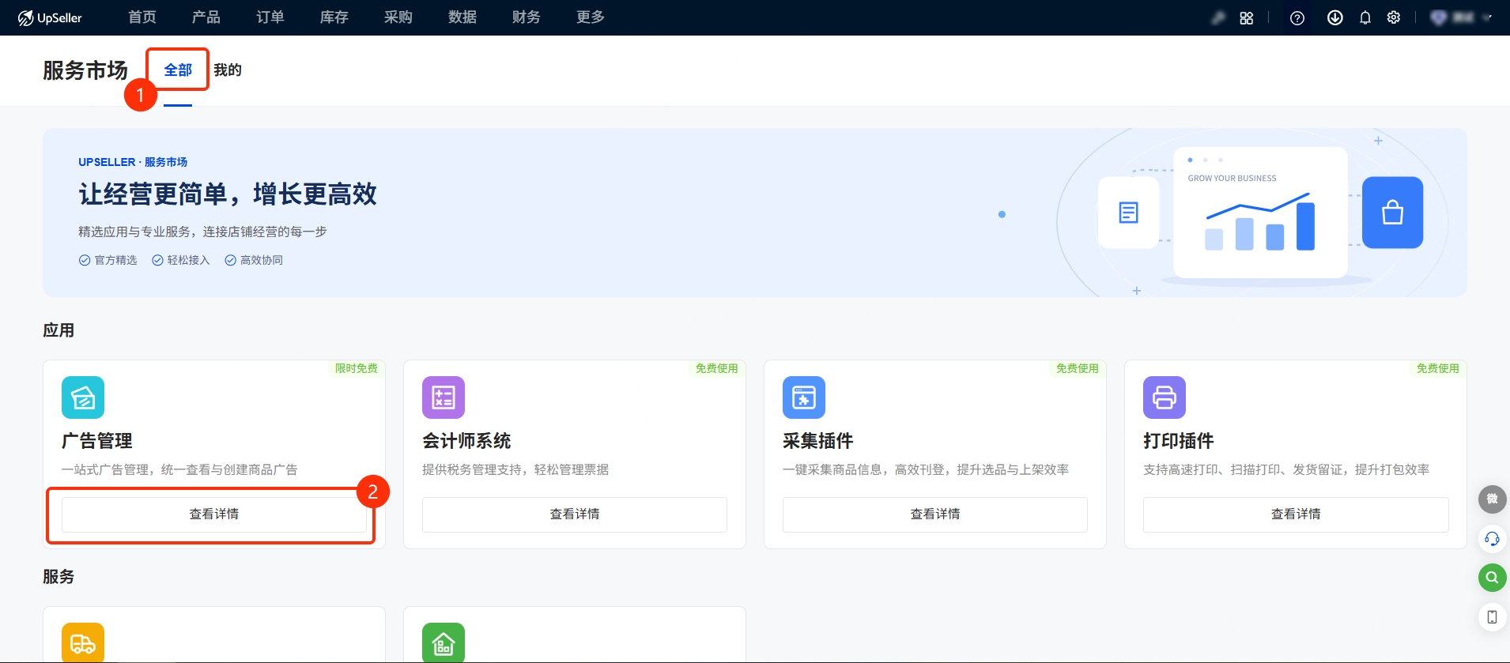
Task: Open the 首页 menu
Action: pyautogui.click(x=142, y=17)
